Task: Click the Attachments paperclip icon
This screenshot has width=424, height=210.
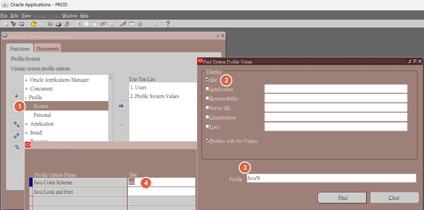Action: 147,24
